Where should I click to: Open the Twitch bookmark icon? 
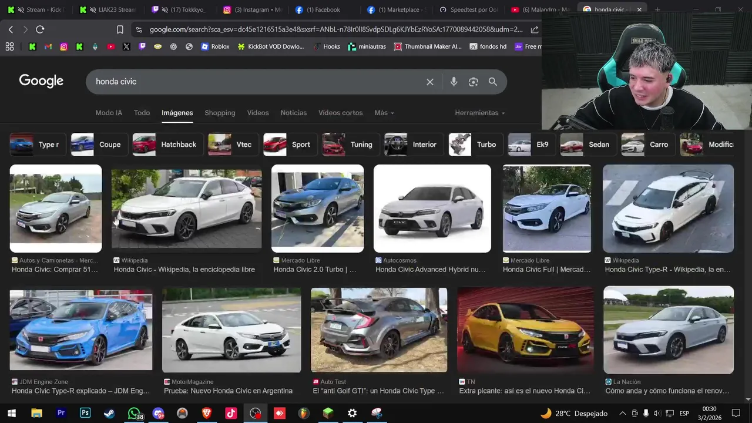pos(142,46)
